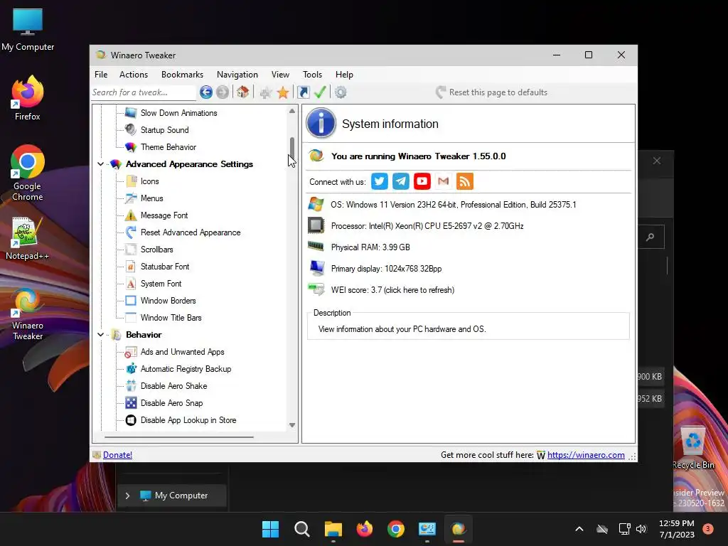Open the Help menu

pyautogui.click(x=344, y=75)
